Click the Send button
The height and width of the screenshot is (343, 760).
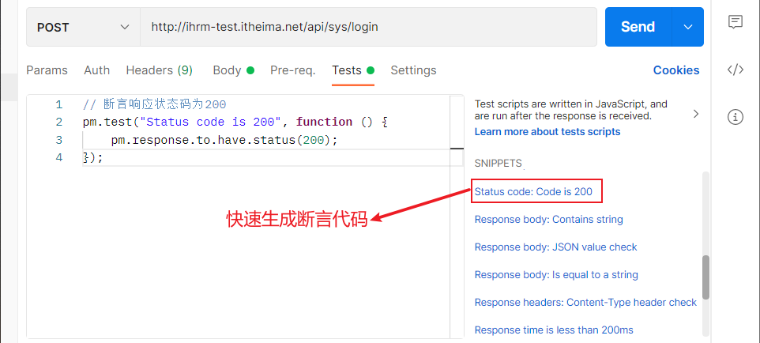[638, 27]
